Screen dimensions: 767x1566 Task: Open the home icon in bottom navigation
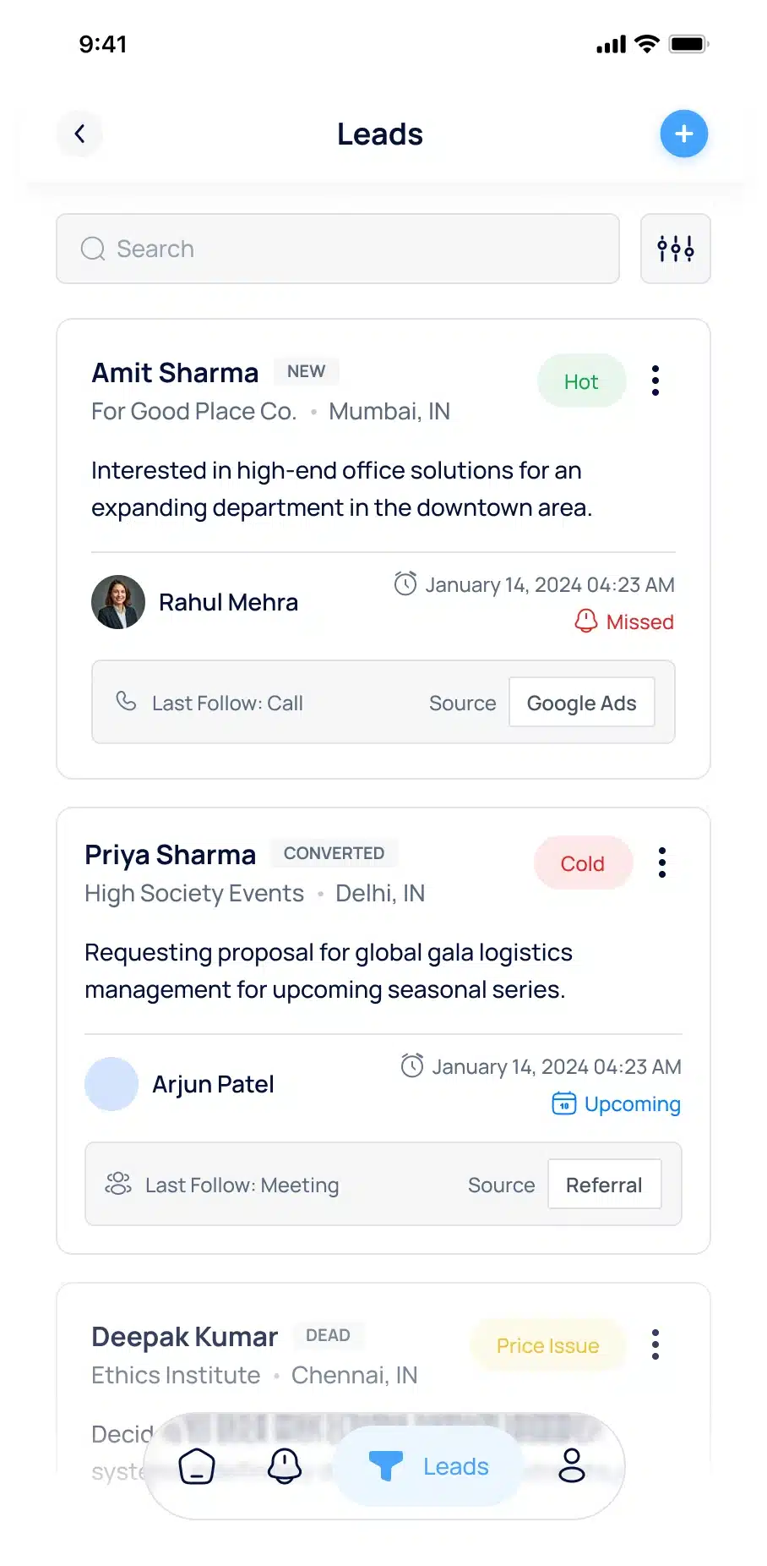coord(197,1466)
